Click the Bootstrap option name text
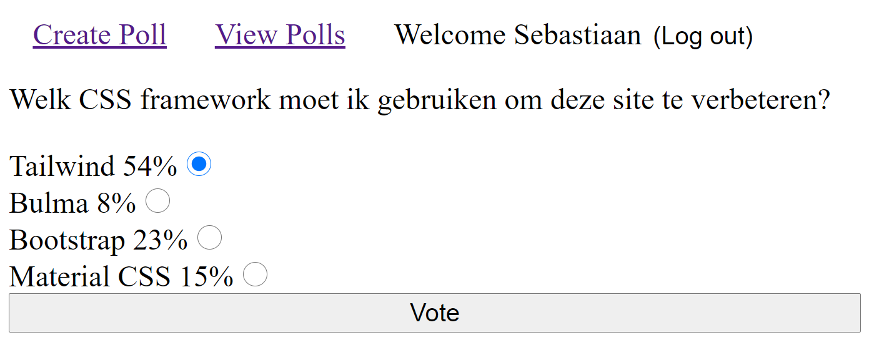This screenshot has height=345, width=874. click(67, 240)
